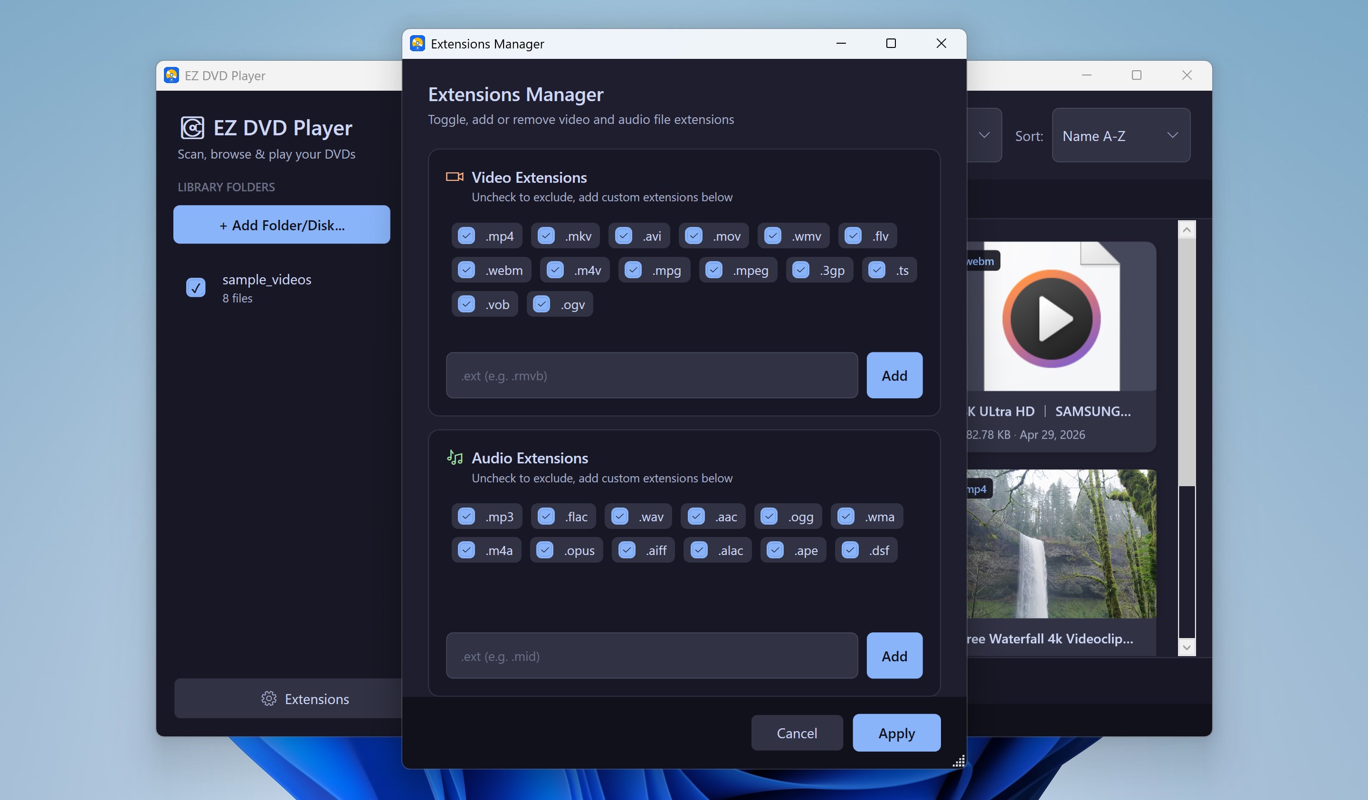This screenshot has height=800, width=1368.
Task: Click Add button for video extensions
Action: click(x=894, y=375)
